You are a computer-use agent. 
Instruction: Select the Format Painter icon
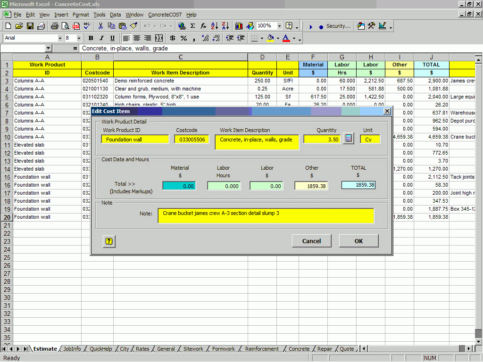click(133, 26)
